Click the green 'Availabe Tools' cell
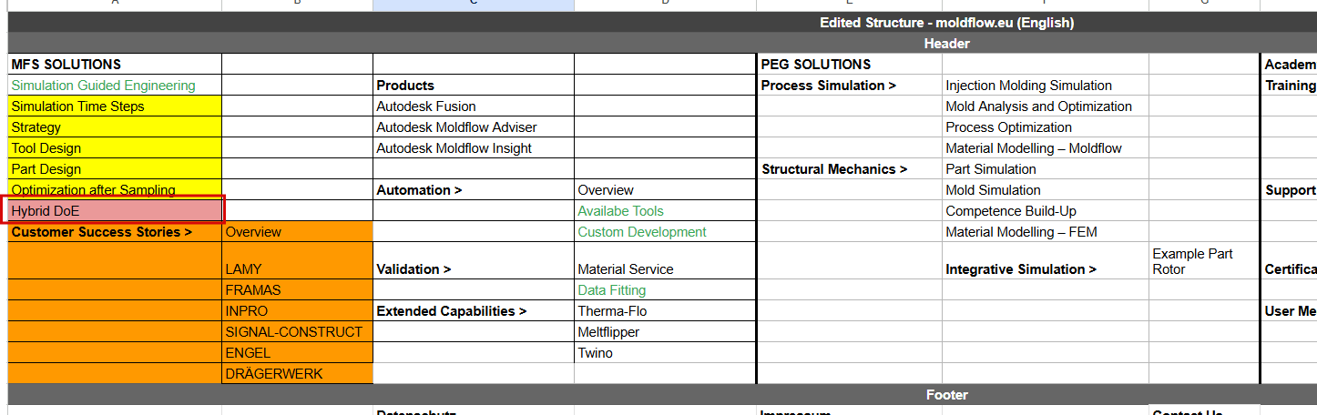 [x=665, y=211]
